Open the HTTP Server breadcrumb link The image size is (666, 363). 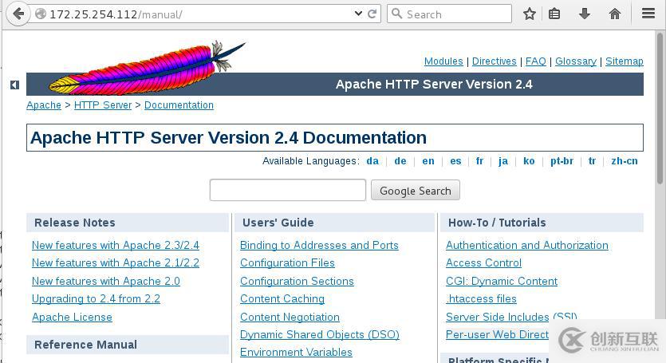(103, 105)
